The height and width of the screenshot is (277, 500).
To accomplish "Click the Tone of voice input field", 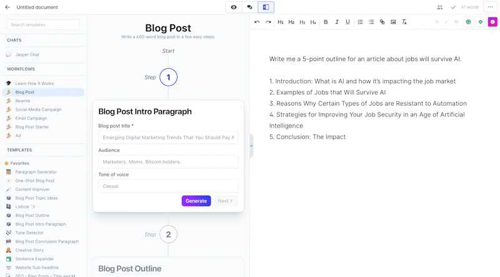I will [168, 186].
